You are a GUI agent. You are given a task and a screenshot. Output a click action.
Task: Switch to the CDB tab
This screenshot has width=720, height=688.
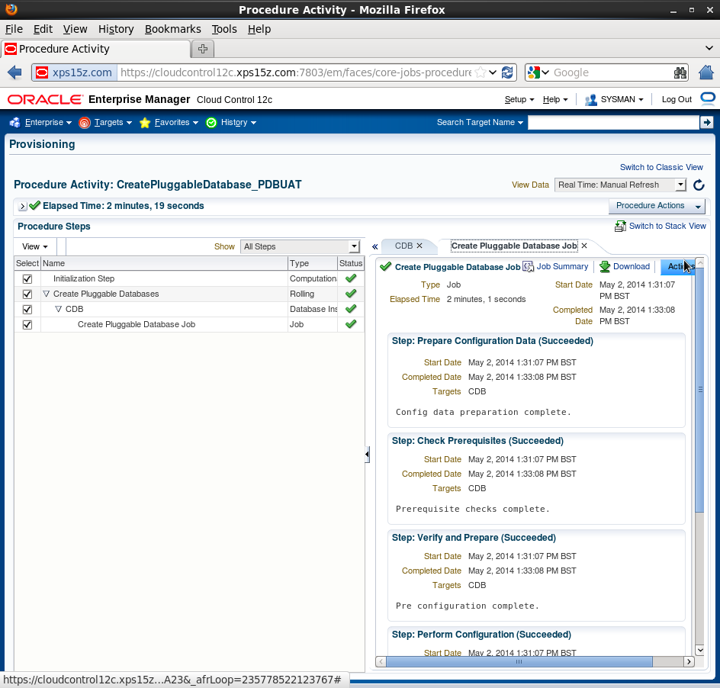point(403,246)
